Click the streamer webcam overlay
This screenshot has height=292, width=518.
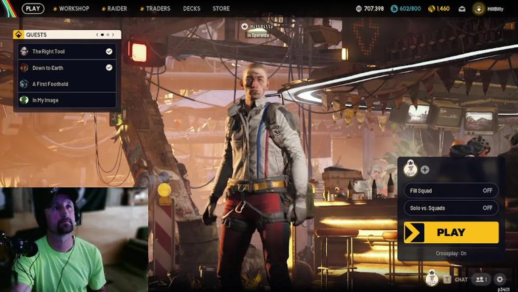74,239
